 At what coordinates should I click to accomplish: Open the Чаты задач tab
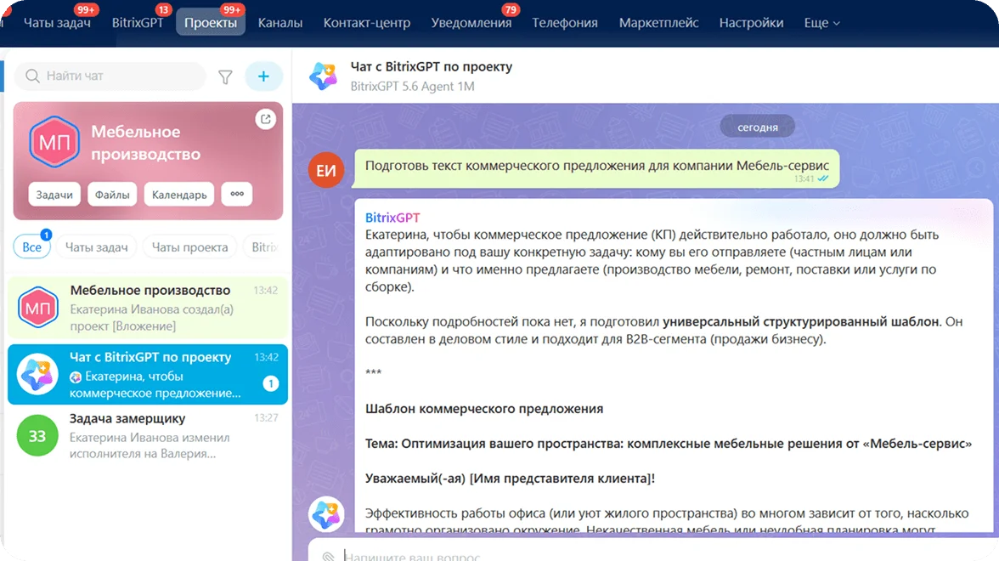pyautogui.click(x=57, y=23)
